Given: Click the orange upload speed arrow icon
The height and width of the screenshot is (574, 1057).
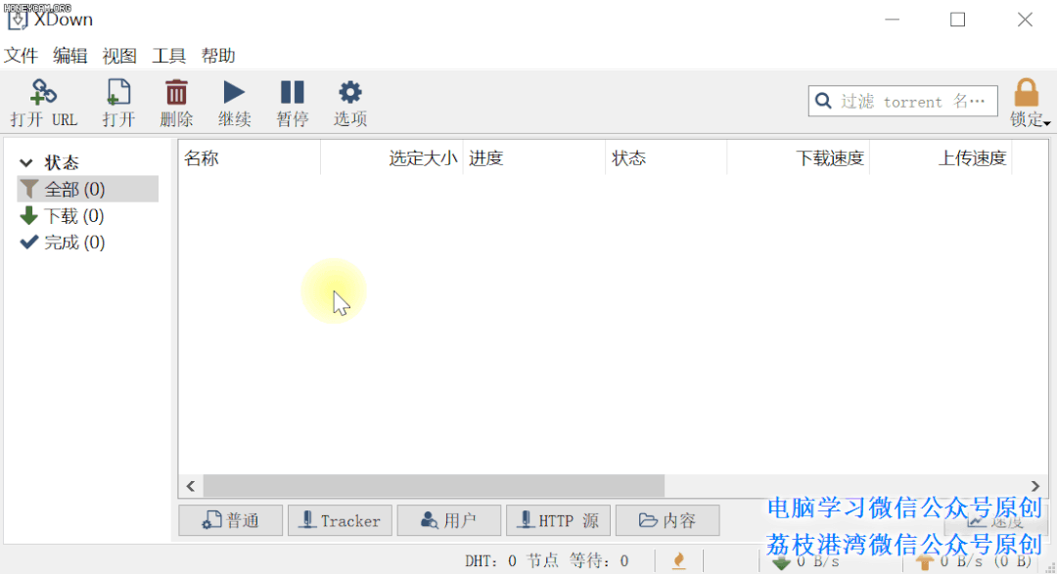Looking at the screenshot, I should point(925,562).
